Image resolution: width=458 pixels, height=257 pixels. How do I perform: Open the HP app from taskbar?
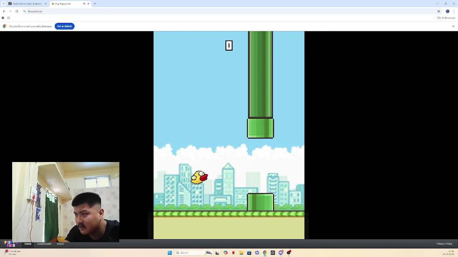point(257,253)
